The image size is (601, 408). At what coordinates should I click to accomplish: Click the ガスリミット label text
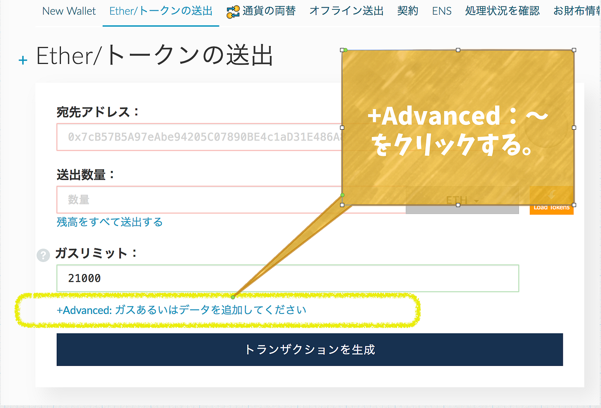(97, 253)
